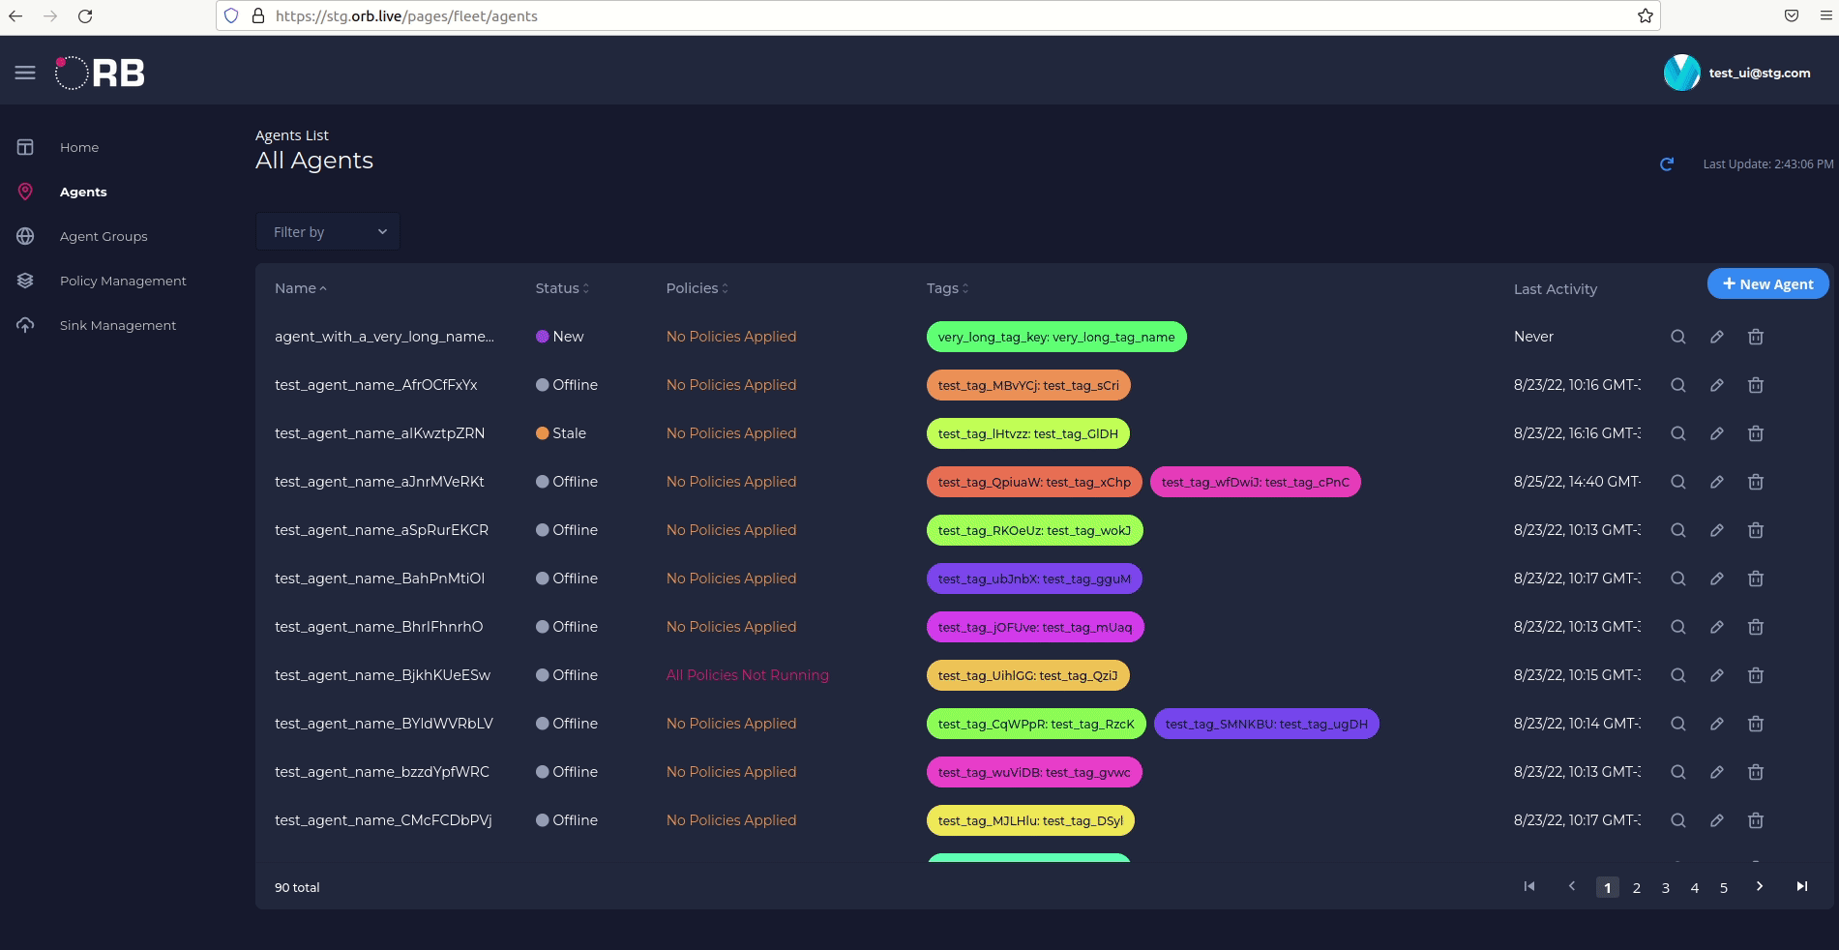Screen dimensions: 1839x950
Task: View details of test_agent_name_alKwztpZRN
Action: click(1678, 433)
